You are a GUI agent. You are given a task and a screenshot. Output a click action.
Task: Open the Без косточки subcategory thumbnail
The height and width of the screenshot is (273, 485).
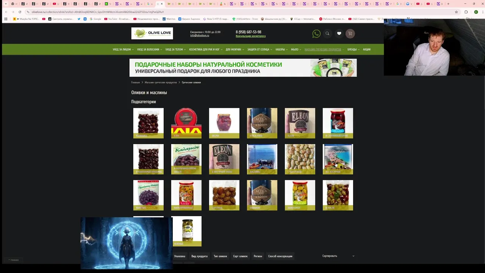[338, 159]
